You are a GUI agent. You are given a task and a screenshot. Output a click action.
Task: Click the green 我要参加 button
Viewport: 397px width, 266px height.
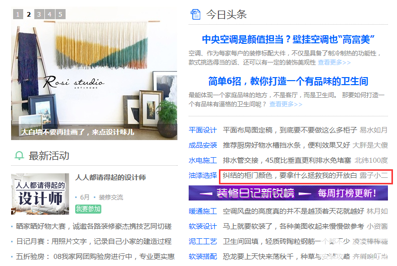coord(88,209)
